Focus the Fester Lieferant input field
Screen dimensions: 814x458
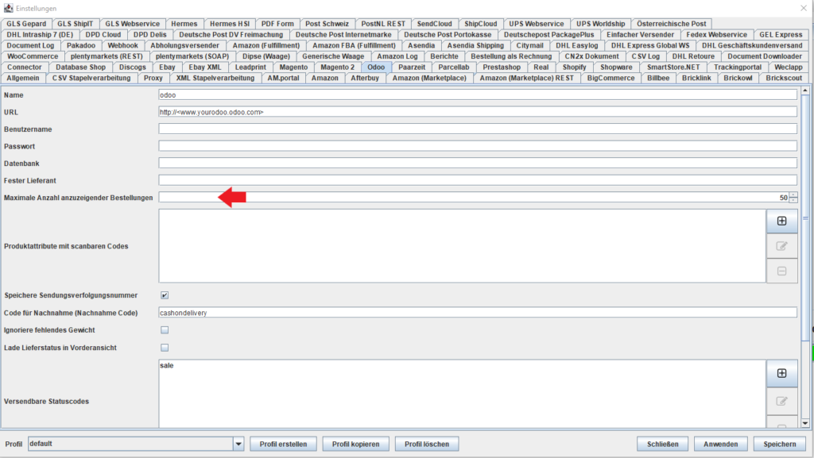478,180
